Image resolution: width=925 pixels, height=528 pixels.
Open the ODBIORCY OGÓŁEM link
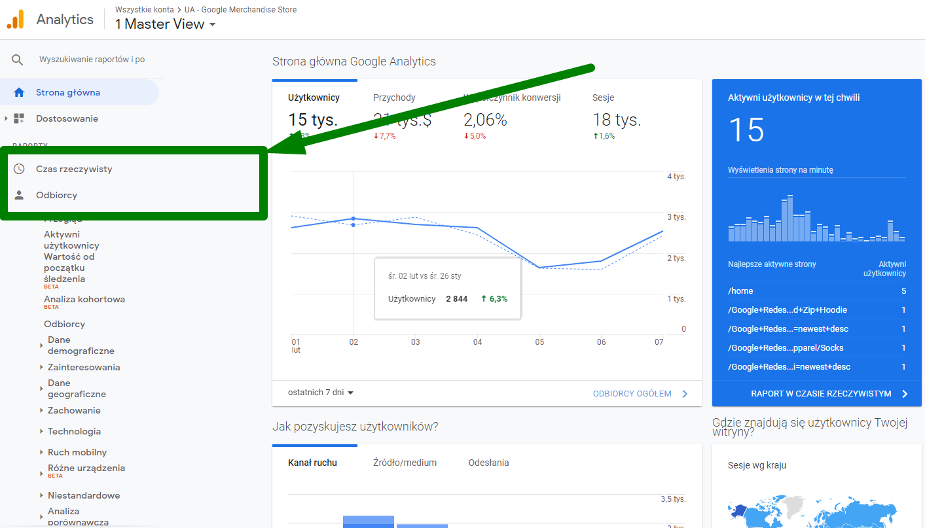tap(632, 394)
